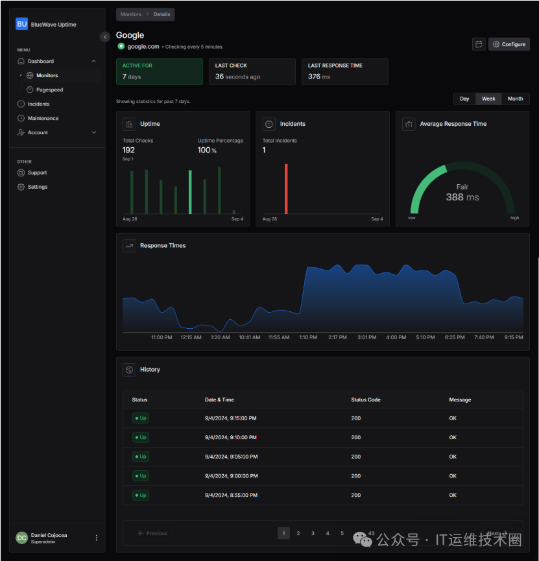Click the Average Response Time card icon
The height and width of the screenshot is (561, 539).
pyautogui.click(x=409, y=124)
